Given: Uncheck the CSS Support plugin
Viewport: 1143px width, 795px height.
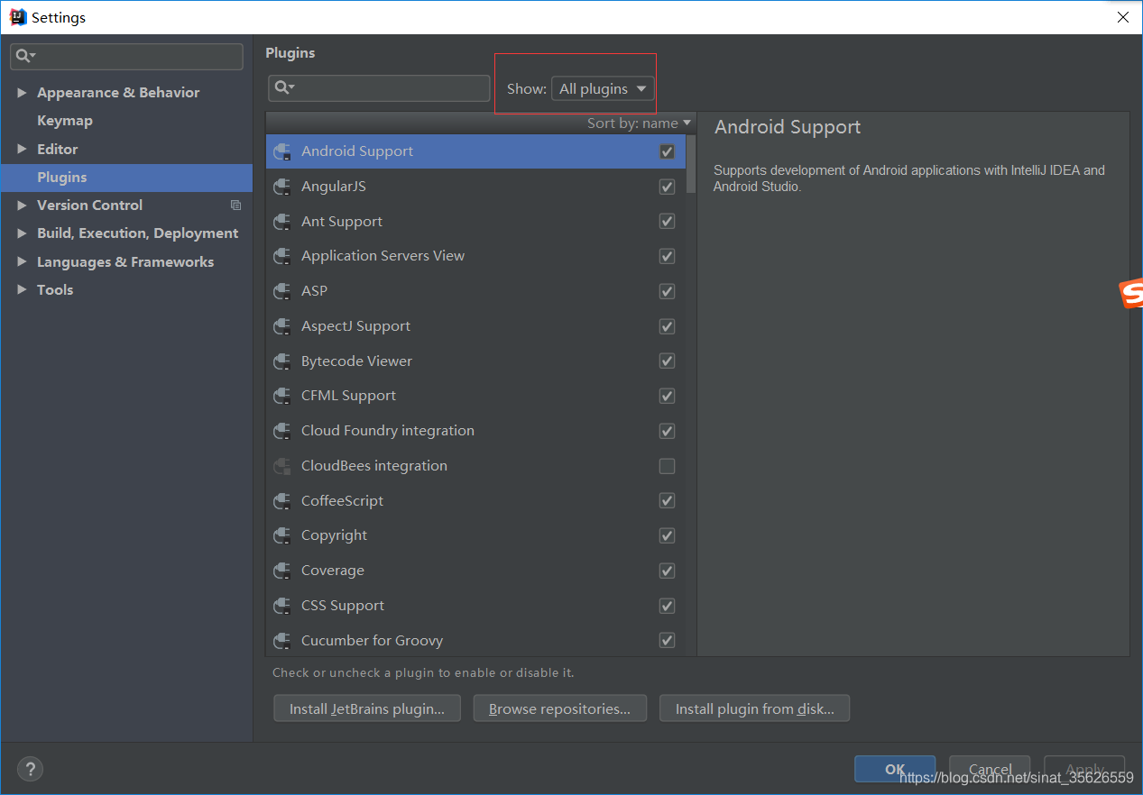Looking at the screenshot, I should pyautogui.click(x=667, y=606).
